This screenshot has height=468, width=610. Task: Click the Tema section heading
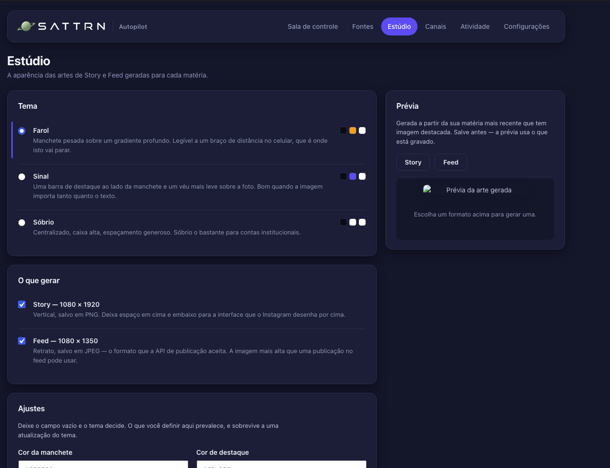(x=27, y=106)
